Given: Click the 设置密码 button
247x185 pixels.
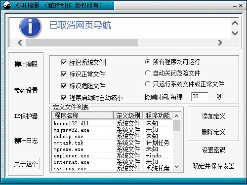Looking at the screenshot, I should [x=213, y=150].
